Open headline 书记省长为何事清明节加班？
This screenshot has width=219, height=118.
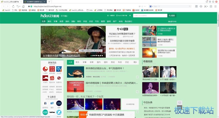[122, 34]
